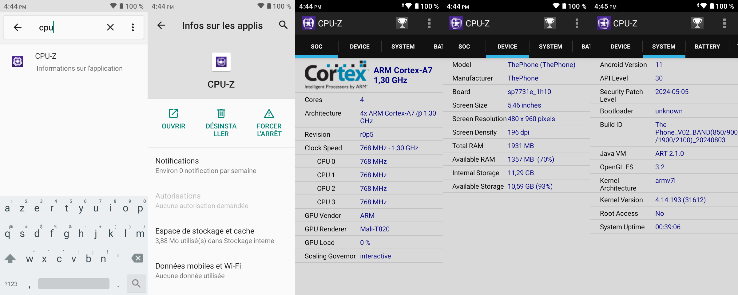
Task: Open the three-dot menu in search bar
Action: (133, 27)
